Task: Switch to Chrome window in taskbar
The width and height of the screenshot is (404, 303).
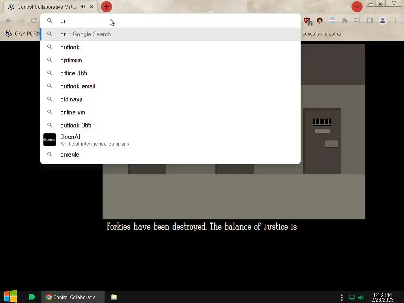Action: coord(73,297)
